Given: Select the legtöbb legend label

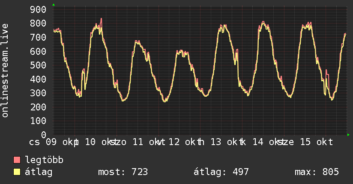Looking at the screenshot, I should click(44, 160).
